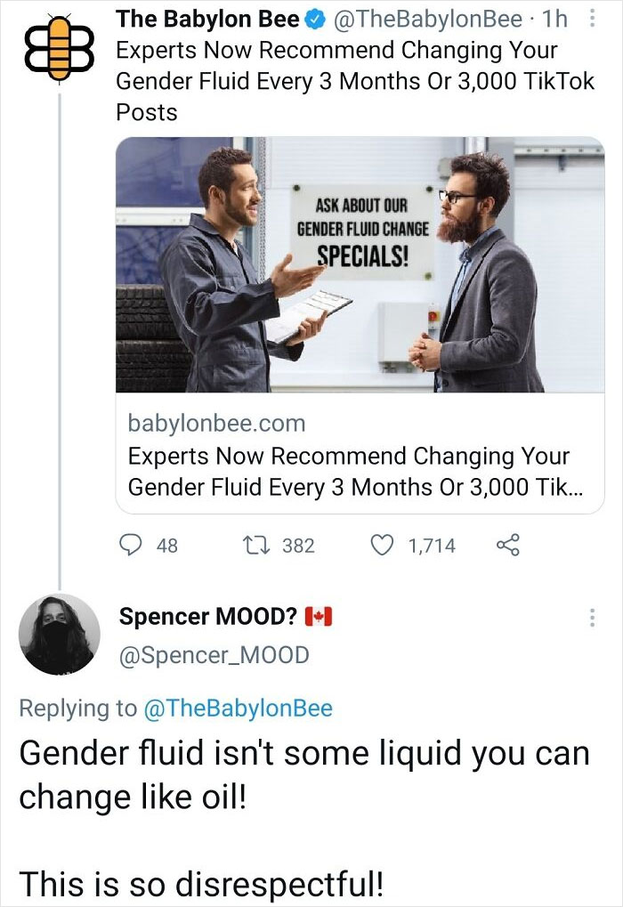
Task: Click the "This is so disrespectful!" reply text
Action: [x=202, y=884]
